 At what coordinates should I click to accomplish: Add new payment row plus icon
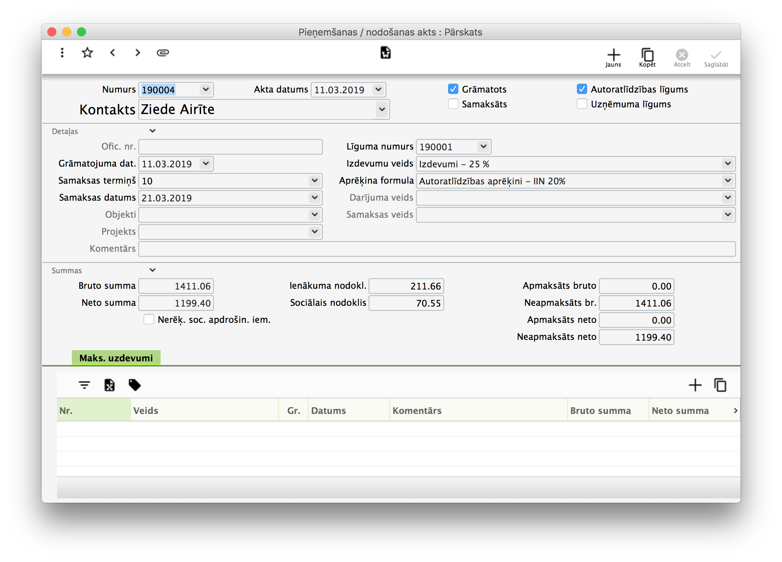[x=695, y=385]
